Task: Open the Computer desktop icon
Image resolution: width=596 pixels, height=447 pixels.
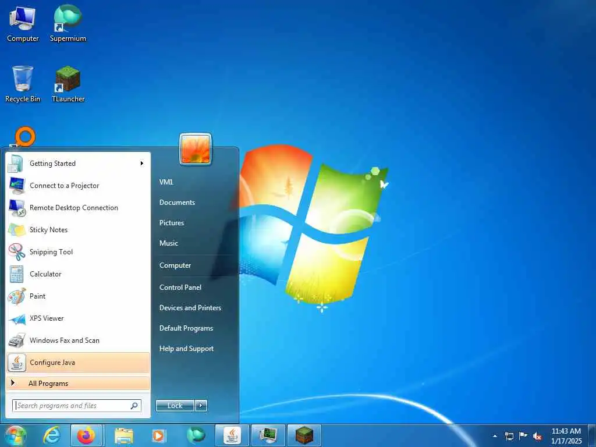Action: click(x=23, y=24)
